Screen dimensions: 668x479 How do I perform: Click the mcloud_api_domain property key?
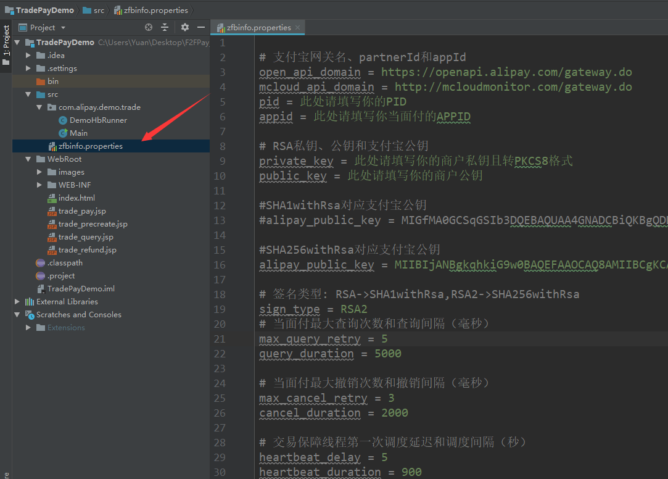point(316,87)
